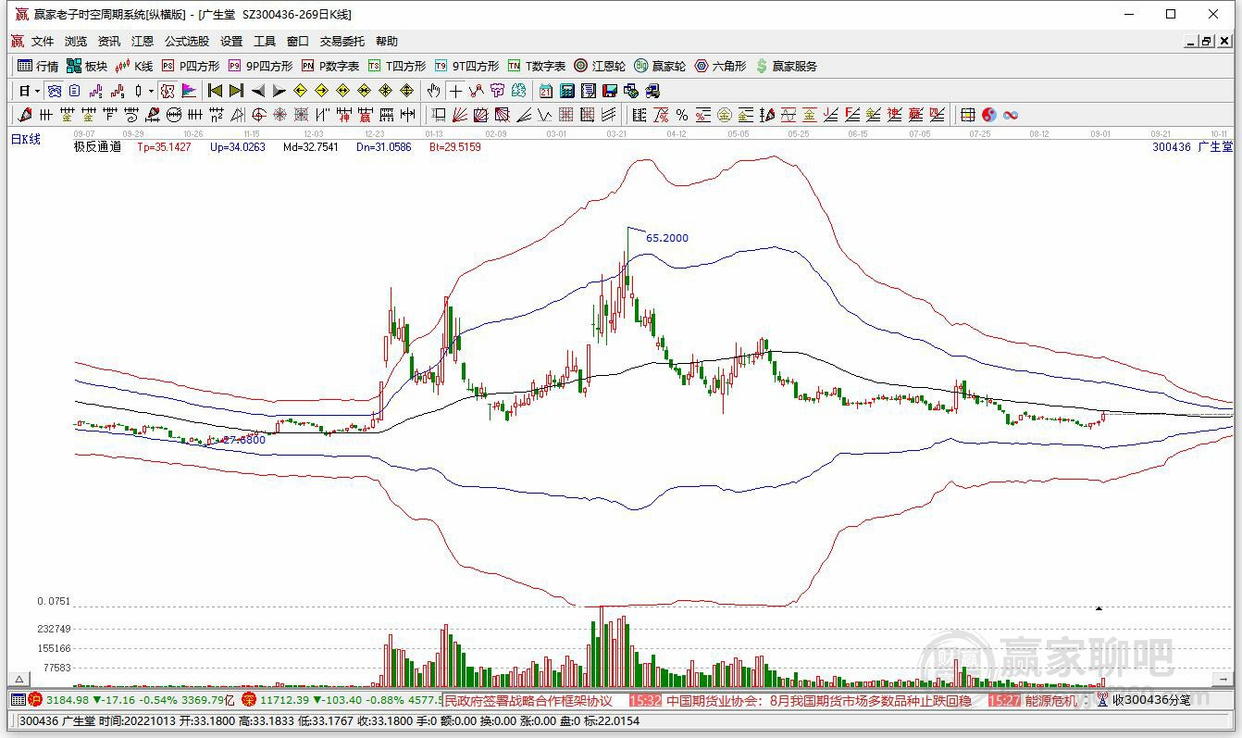Screen dimensions: 1242x738
Task: Jump to last bar icon
Action: point(236,91)
